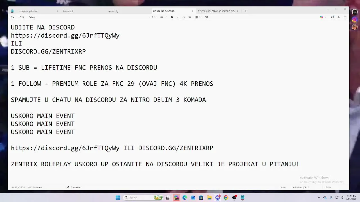
Task: Open the list style dropdown
Action: (163, 17)
